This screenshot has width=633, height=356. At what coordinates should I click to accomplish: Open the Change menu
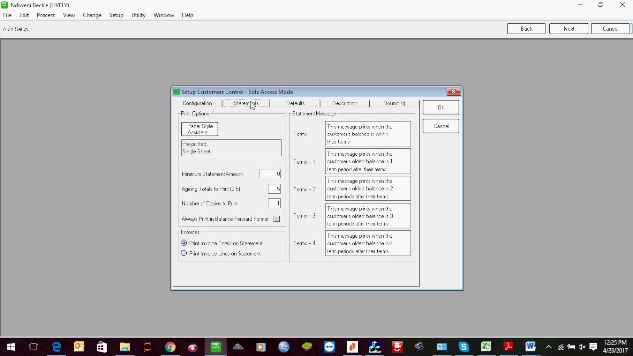tap(92, 15)
